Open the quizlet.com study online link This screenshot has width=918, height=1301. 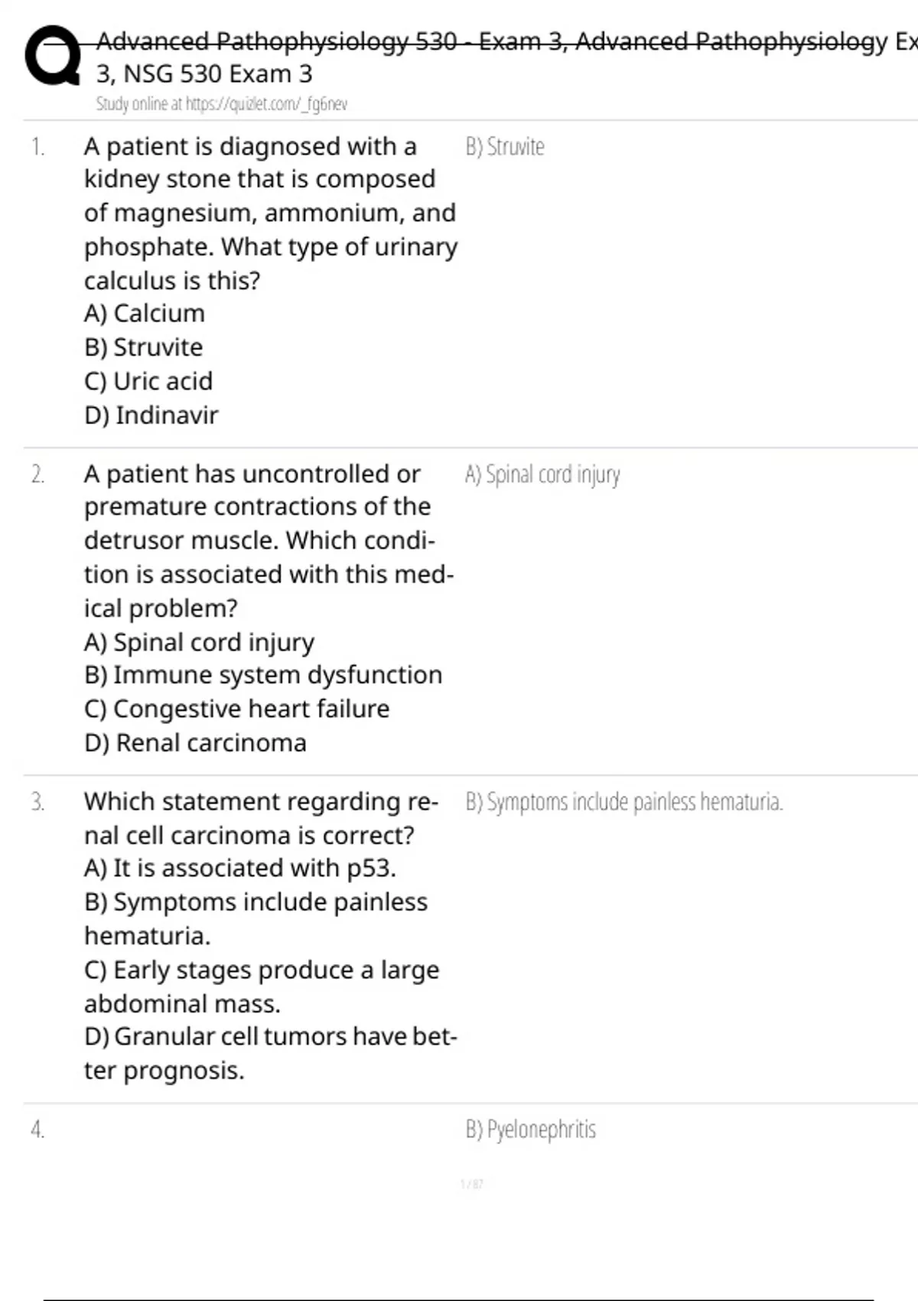click(221, 104)
